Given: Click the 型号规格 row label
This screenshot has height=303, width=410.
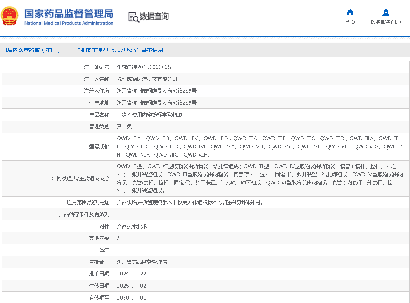Looking at the screenshot, I should coord(99,147).
